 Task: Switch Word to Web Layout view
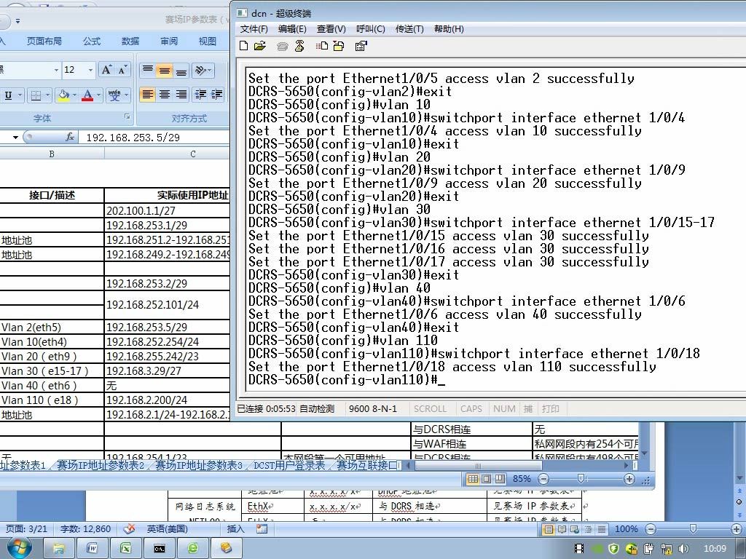click(575, 529)
